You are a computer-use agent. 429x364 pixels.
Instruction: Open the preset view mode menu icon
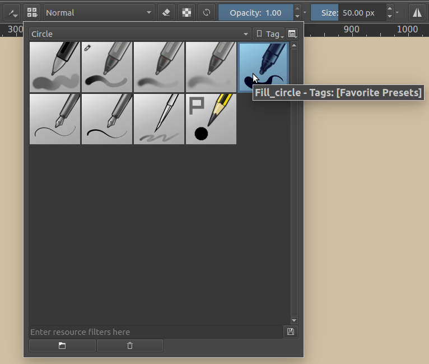point(292,34)
